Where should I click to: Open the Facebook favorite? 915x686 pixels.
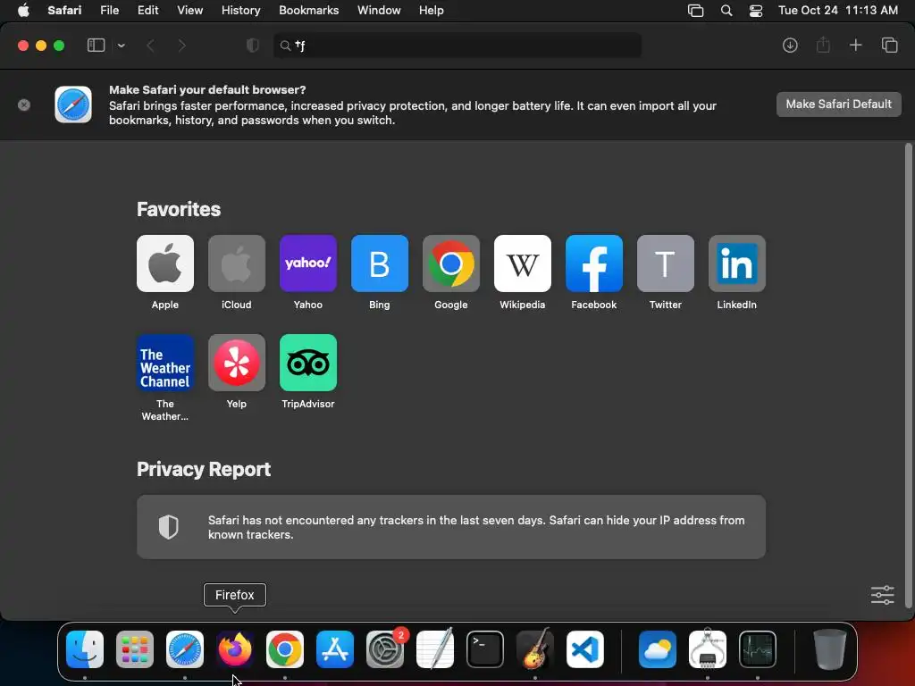tap(594, 264)
